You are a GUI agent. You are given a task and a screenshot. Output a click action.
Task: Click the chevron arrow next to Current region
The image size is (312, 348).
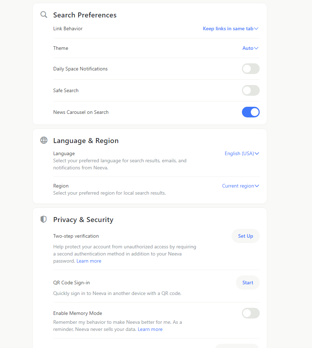pyautogui.click(x=257, y=186)
